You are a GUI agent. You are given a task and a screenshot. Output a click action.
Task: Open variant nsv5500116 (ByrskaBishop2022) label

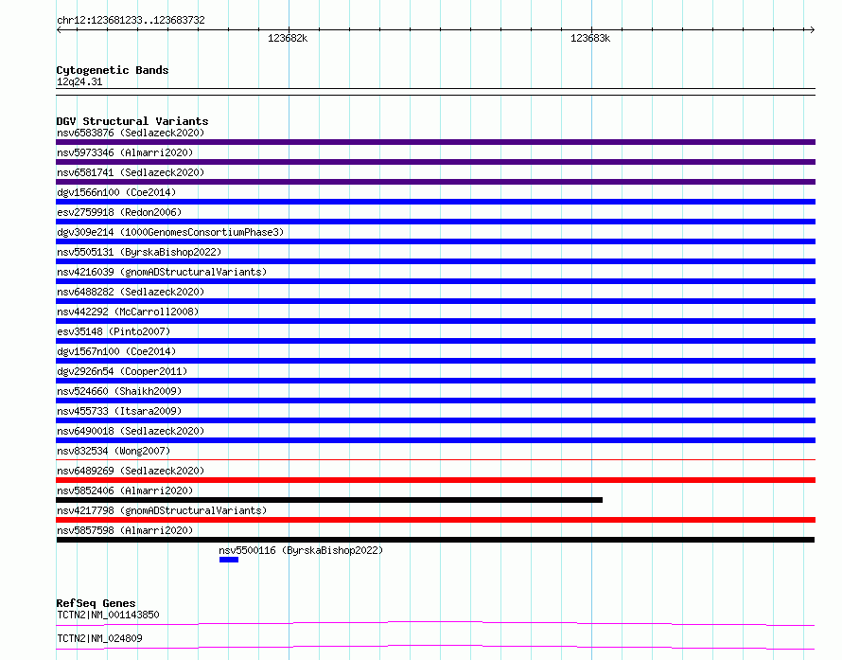pyautogui.click(x=301, y=550)
